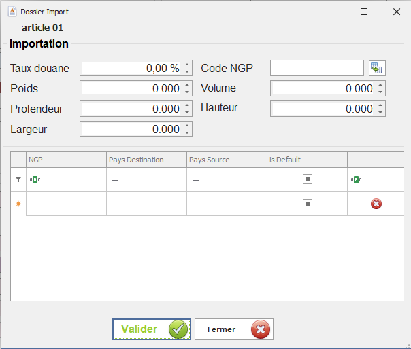Click the Pays Destination column header
Screen dimensions: 411x349
coord(146,160)
